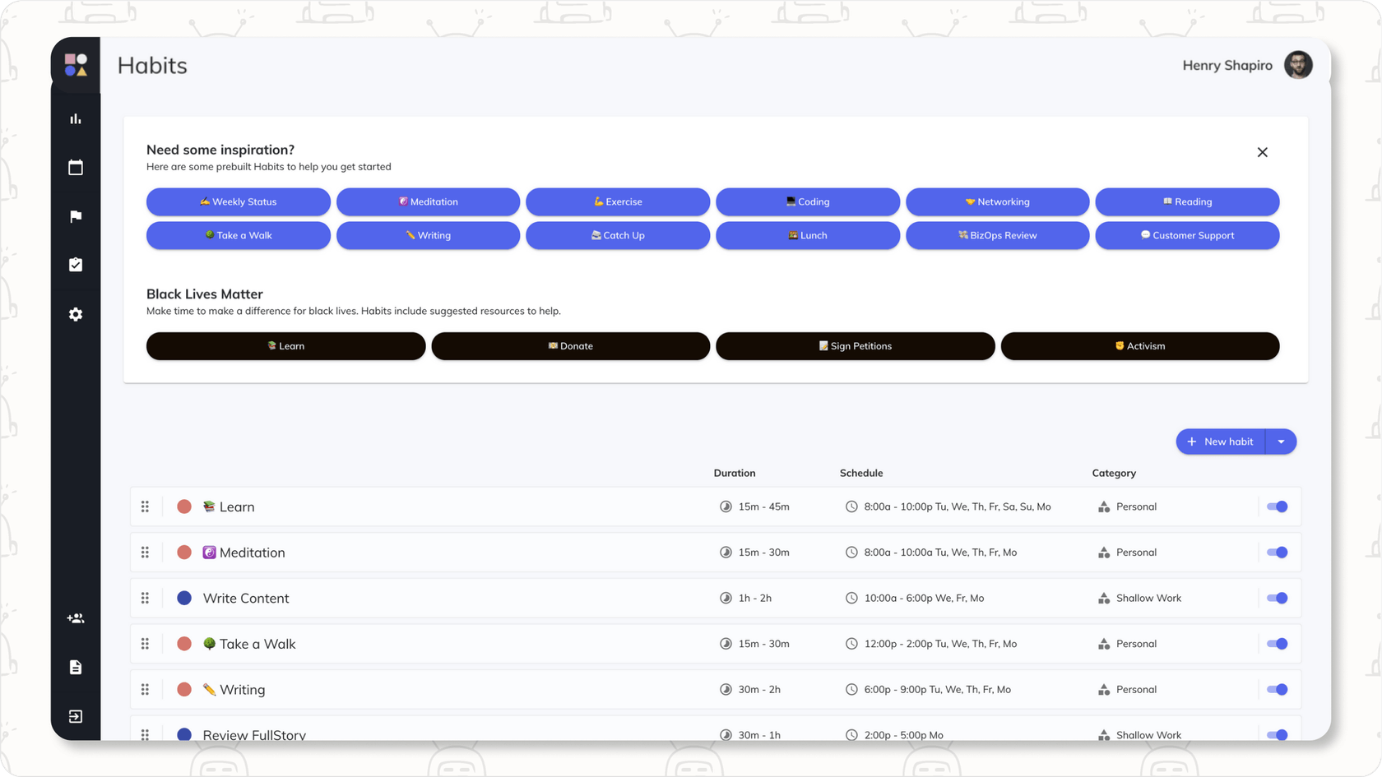Image resolution: width=1382 pixels, height=777 pixels.
Task: Select the Donate habit under Black Lives Matter
Action: pyautogui.click(x=570, y=346)
